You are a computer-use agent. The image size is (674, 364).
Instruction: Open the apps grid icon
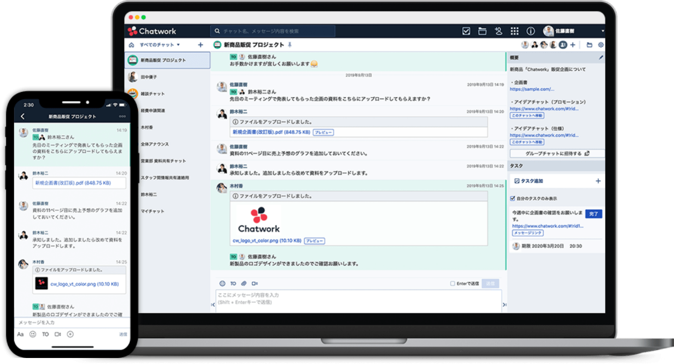[514, 31]
